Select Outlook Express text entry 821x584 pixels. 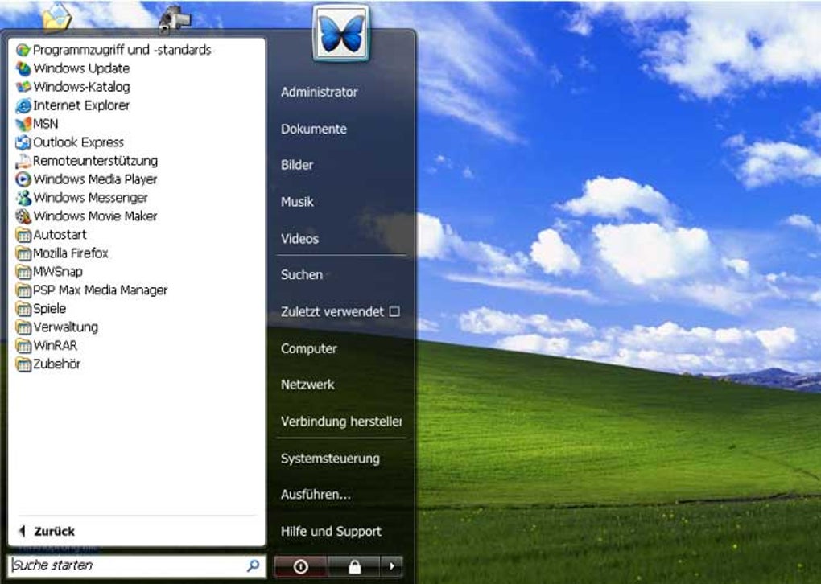pyautogui.click(x=79, y=142)
